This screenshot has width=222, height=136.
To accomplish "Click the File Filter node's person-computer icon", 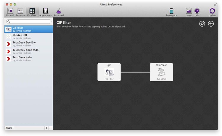I will click(109, 72).
